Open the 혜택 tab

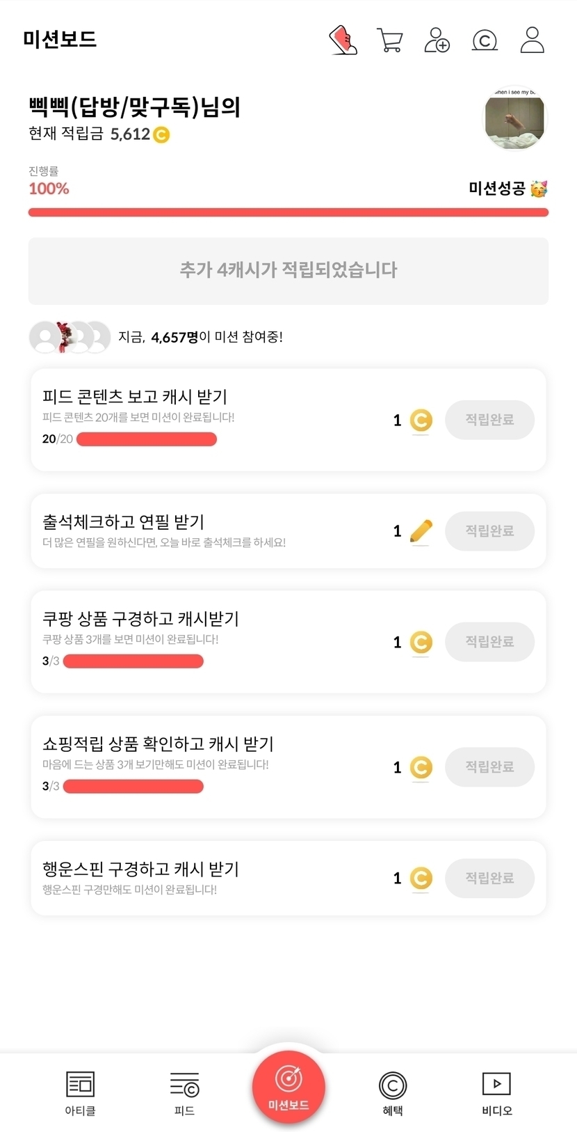click(393, 1093)
